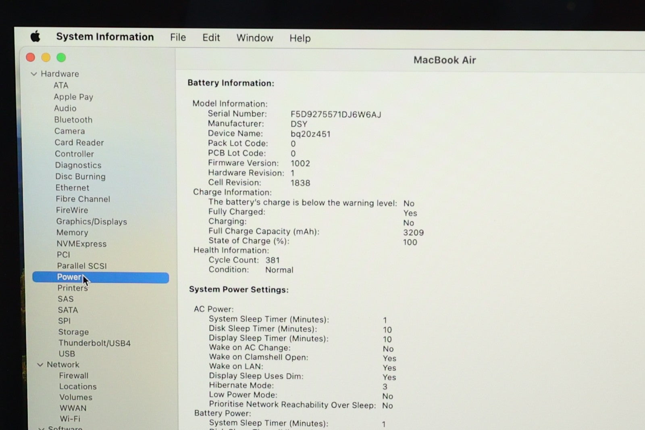Select Thunderbolt/USB4 in the sidebar

94,343
